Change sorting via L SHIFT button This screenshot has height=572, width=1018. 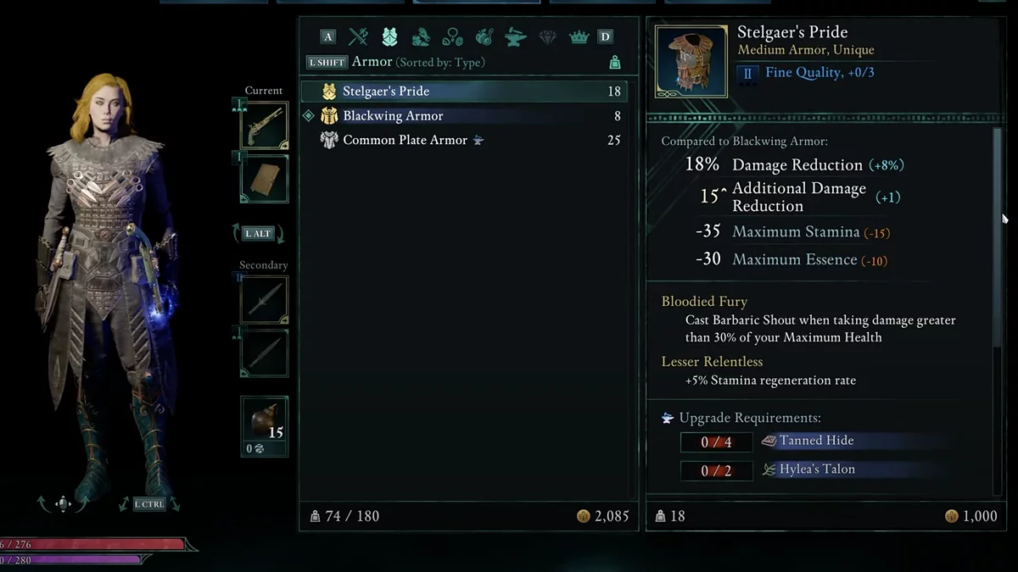(x=327, y=62)
